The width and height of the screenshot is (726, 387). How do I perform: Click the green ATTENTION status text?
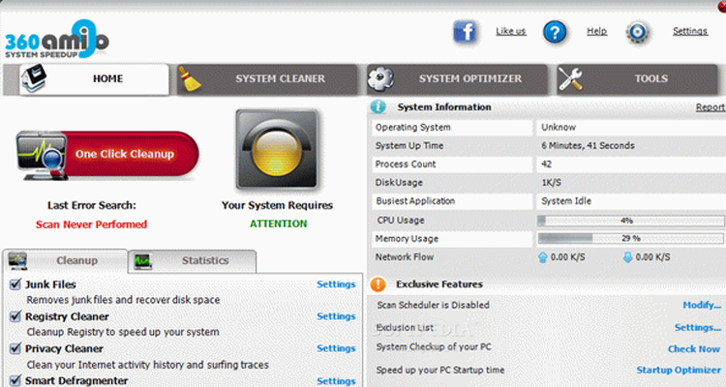coord(278,223)
